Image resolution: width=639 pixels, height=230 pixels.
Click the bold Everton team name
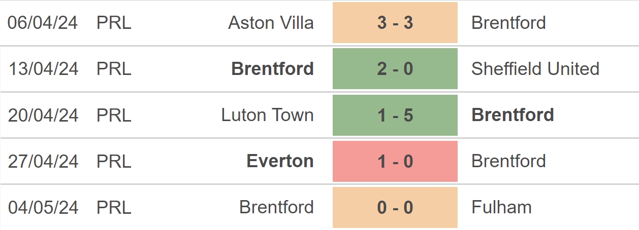coord(280,161)
